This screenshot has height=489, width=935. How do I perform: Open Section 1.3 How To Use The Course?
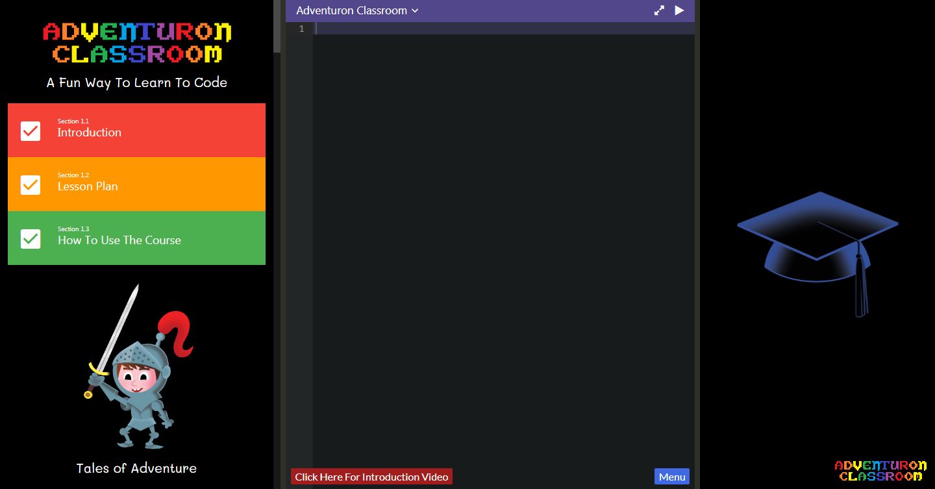[136, 238]
